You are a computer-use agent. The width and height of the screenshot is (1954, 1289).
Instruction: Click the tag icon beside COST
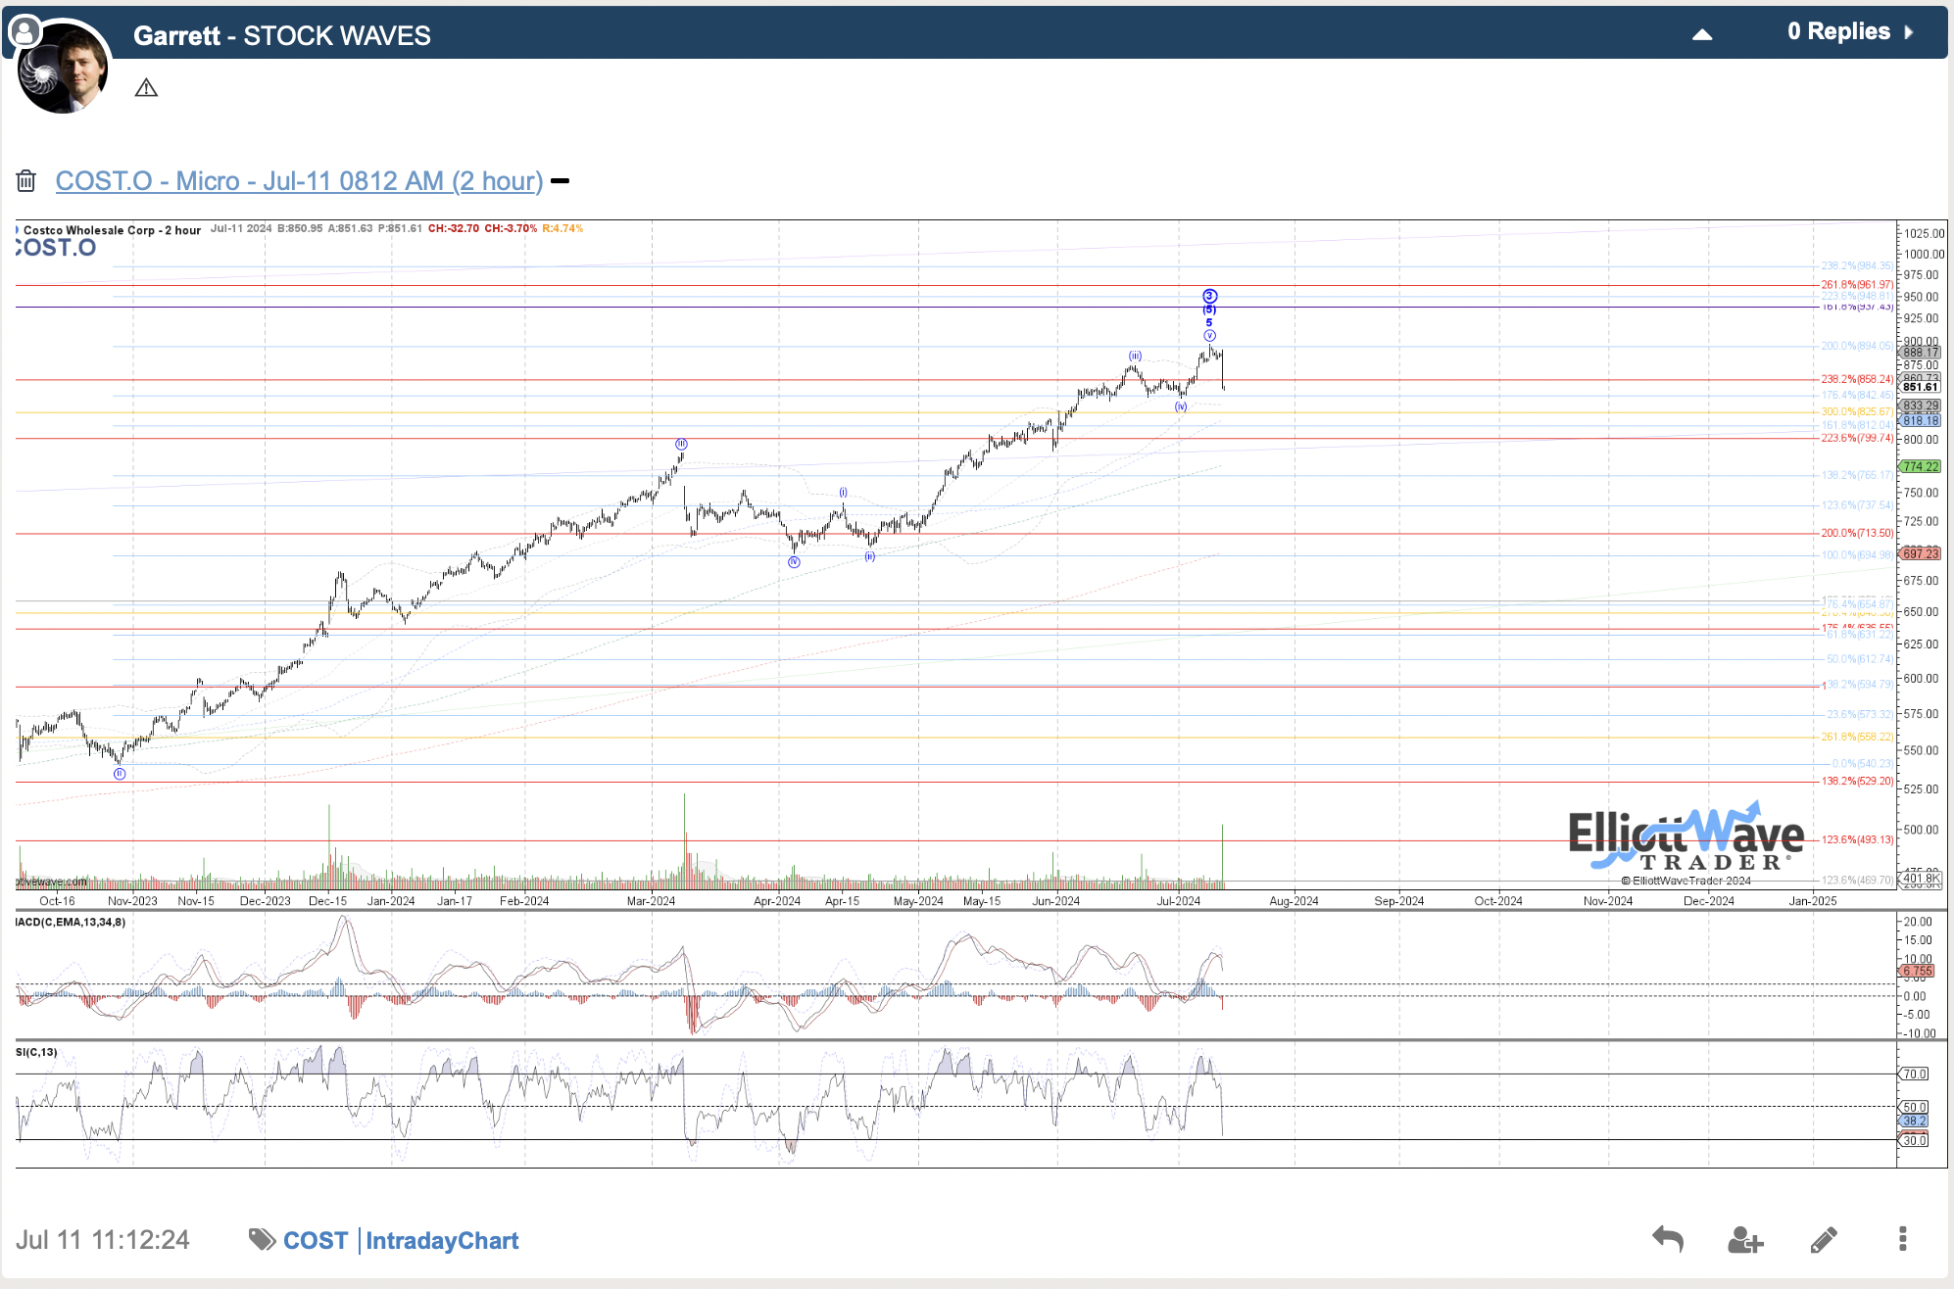pyautogui.click(x=262, y=1240)
